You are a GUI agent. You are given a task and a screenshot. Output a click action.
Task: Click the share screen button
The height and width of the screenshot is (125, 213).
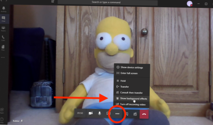click(108, 113)
